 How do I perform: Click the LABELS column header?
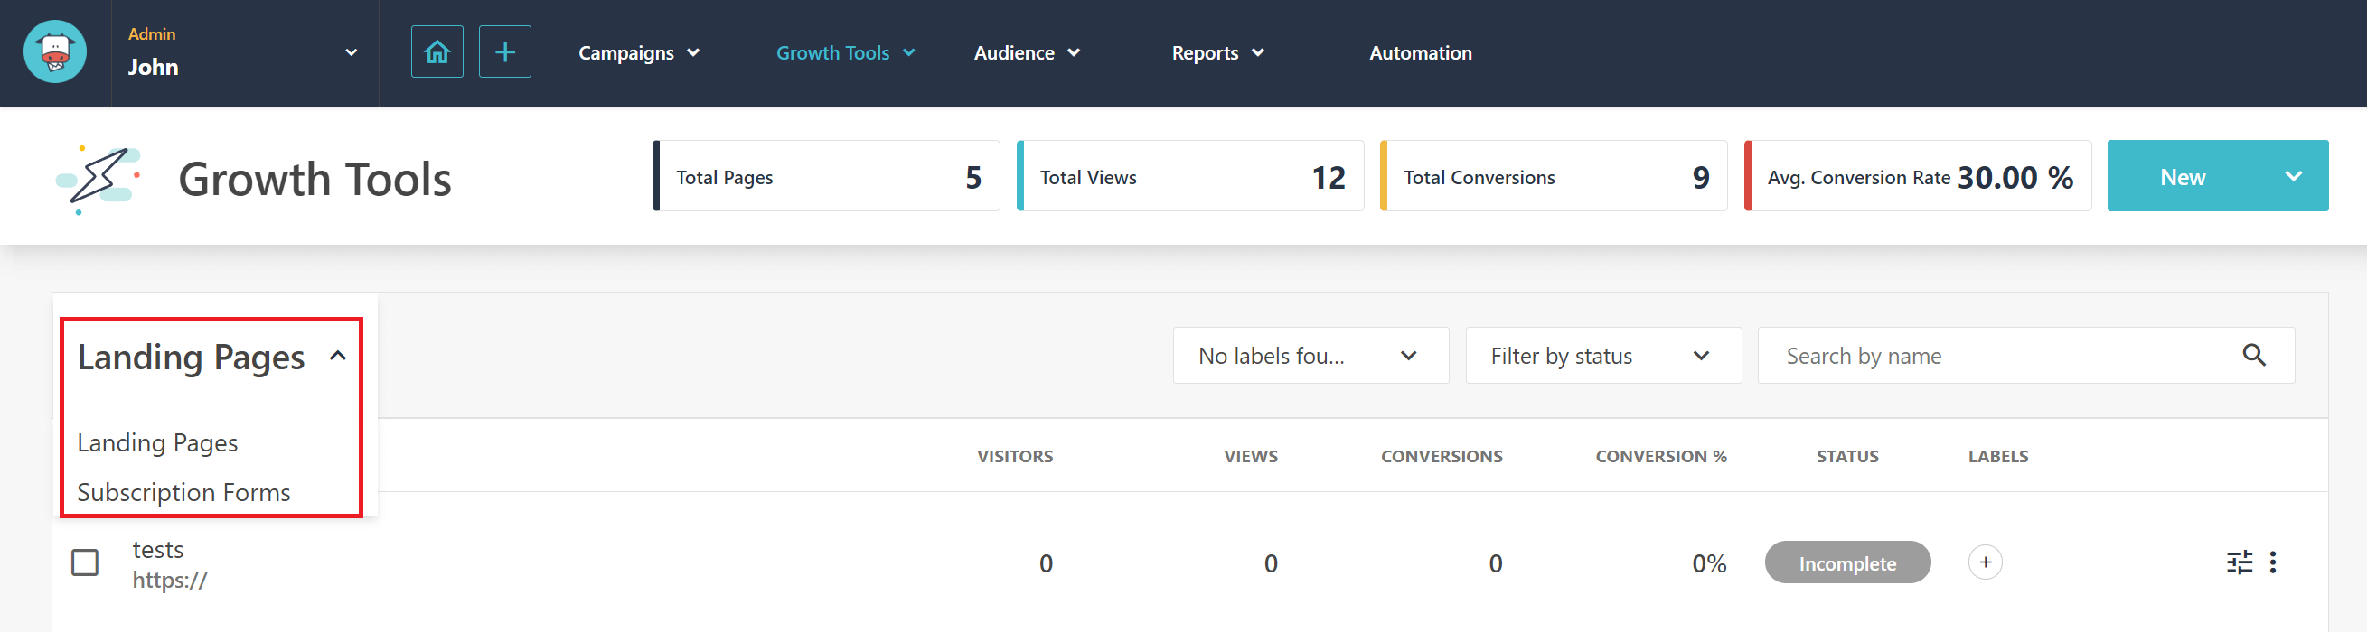[1997, 457]
